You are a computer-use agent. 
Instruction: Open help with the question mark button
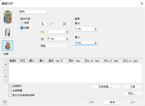point(5,102)
